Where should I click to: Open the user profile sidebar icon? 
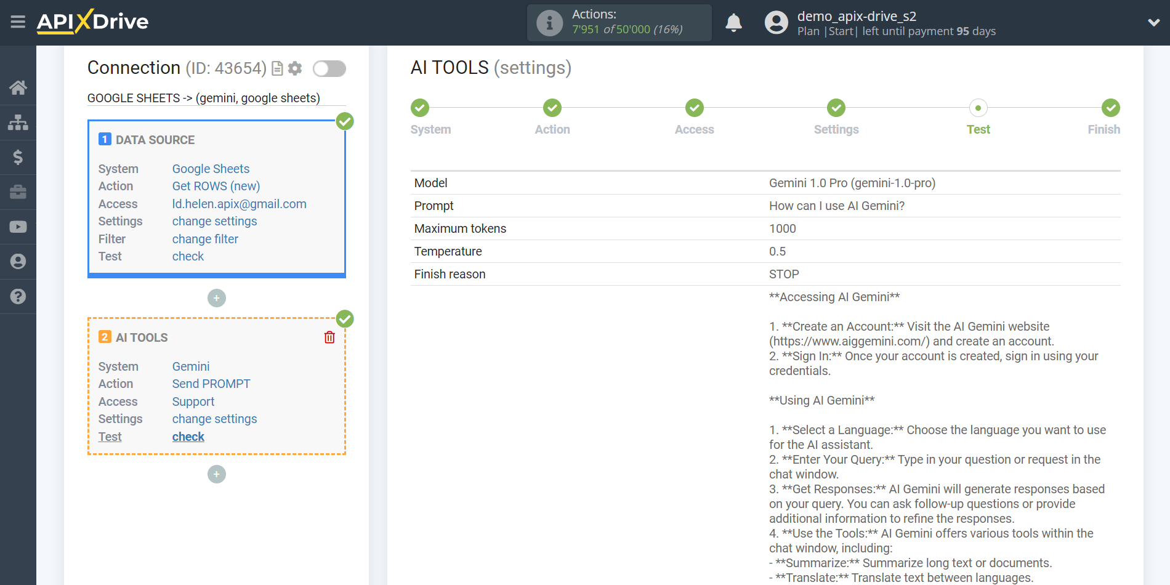(18, 262)
